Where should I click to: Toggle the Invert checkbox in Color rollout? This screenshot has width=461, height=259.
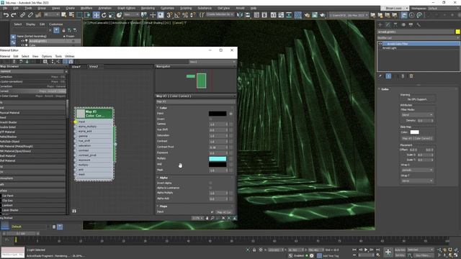coord(210,119)
